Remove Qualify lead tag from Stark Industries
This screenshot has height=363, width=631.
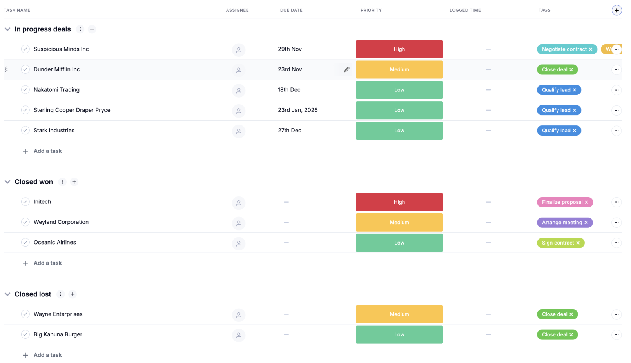(x=575, y=131)
